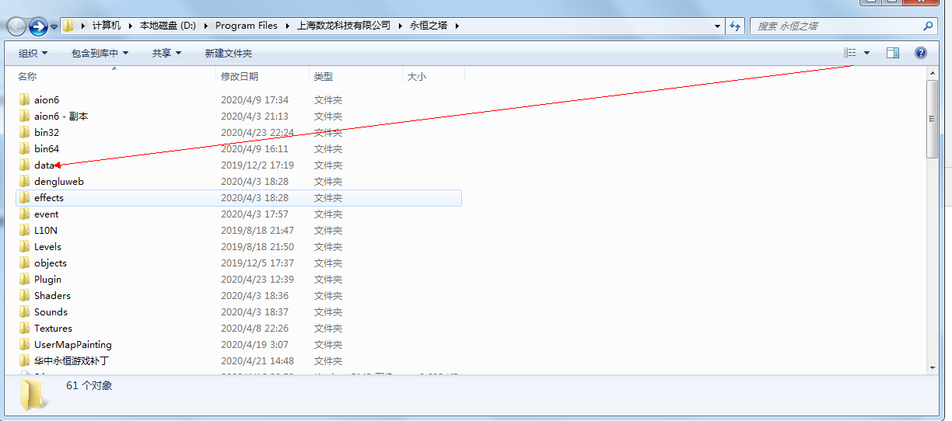Expand arrow after 本地磁盘 (D:) breadcrumb
Viewport: 952px width, 421px height.
[x=206, y=26]
